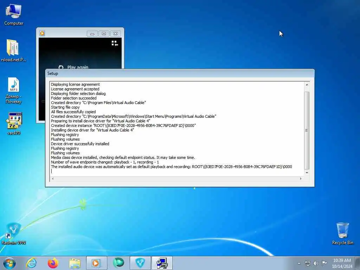360x270 pixels.
Task: Click the 'Device driver successfully installed' log line
Action: 80,144
